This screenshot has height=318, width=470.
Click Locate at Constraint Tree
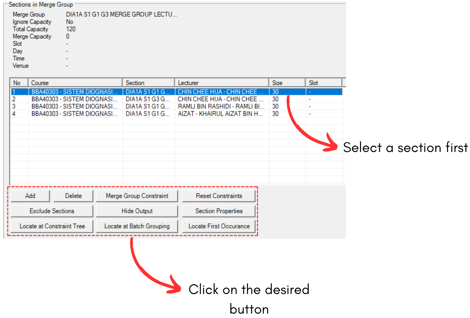52,226
